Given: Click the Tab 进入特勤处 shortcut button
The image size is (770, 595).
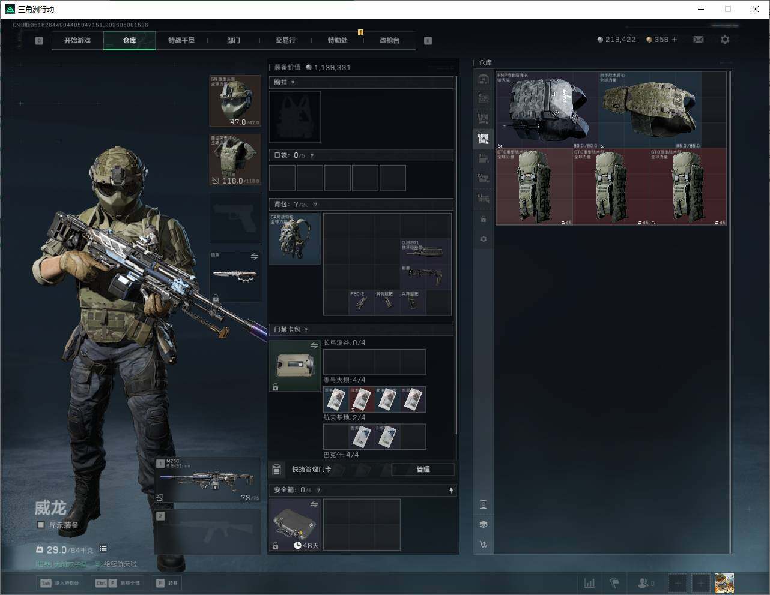Looking at the screenshot, I should click(59, 583).
